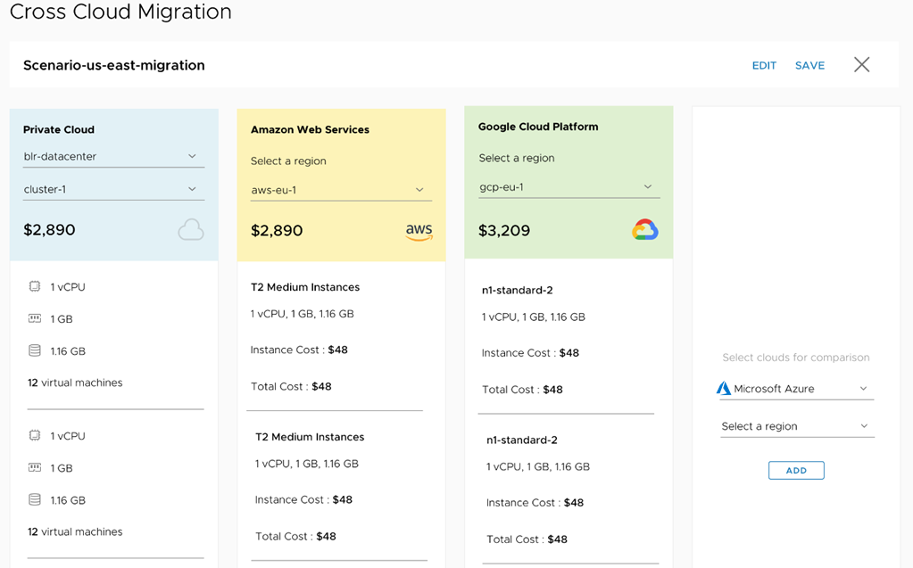Click the first storage 1.16 GB icon
The height and width of the screenshot is (568, 913).
pos(35,350)
